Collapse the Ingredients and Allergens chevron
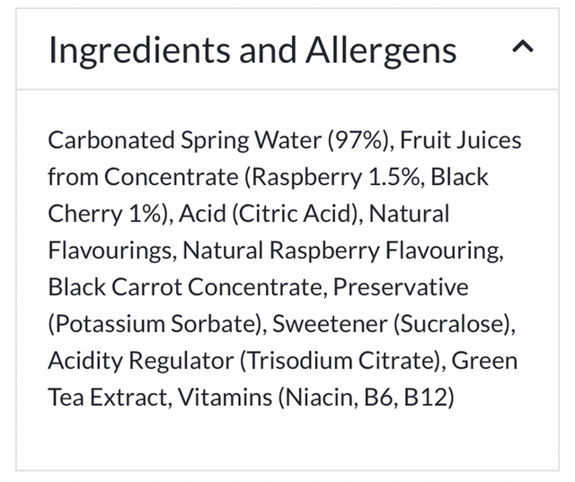Image resolution: width=575 pixels, height=482 pixels. pyautogui.click(x=523, y=48)
